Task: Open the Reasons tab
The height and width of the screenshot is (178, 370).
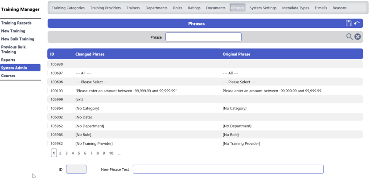Action: pos(340,8)
